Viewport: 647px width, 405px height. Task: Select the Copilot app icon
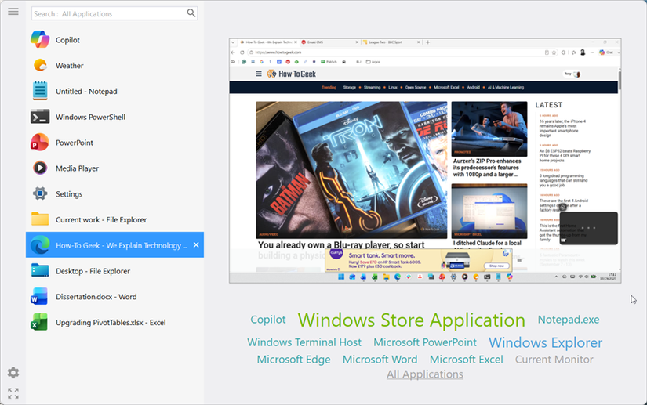pos(40,39)
